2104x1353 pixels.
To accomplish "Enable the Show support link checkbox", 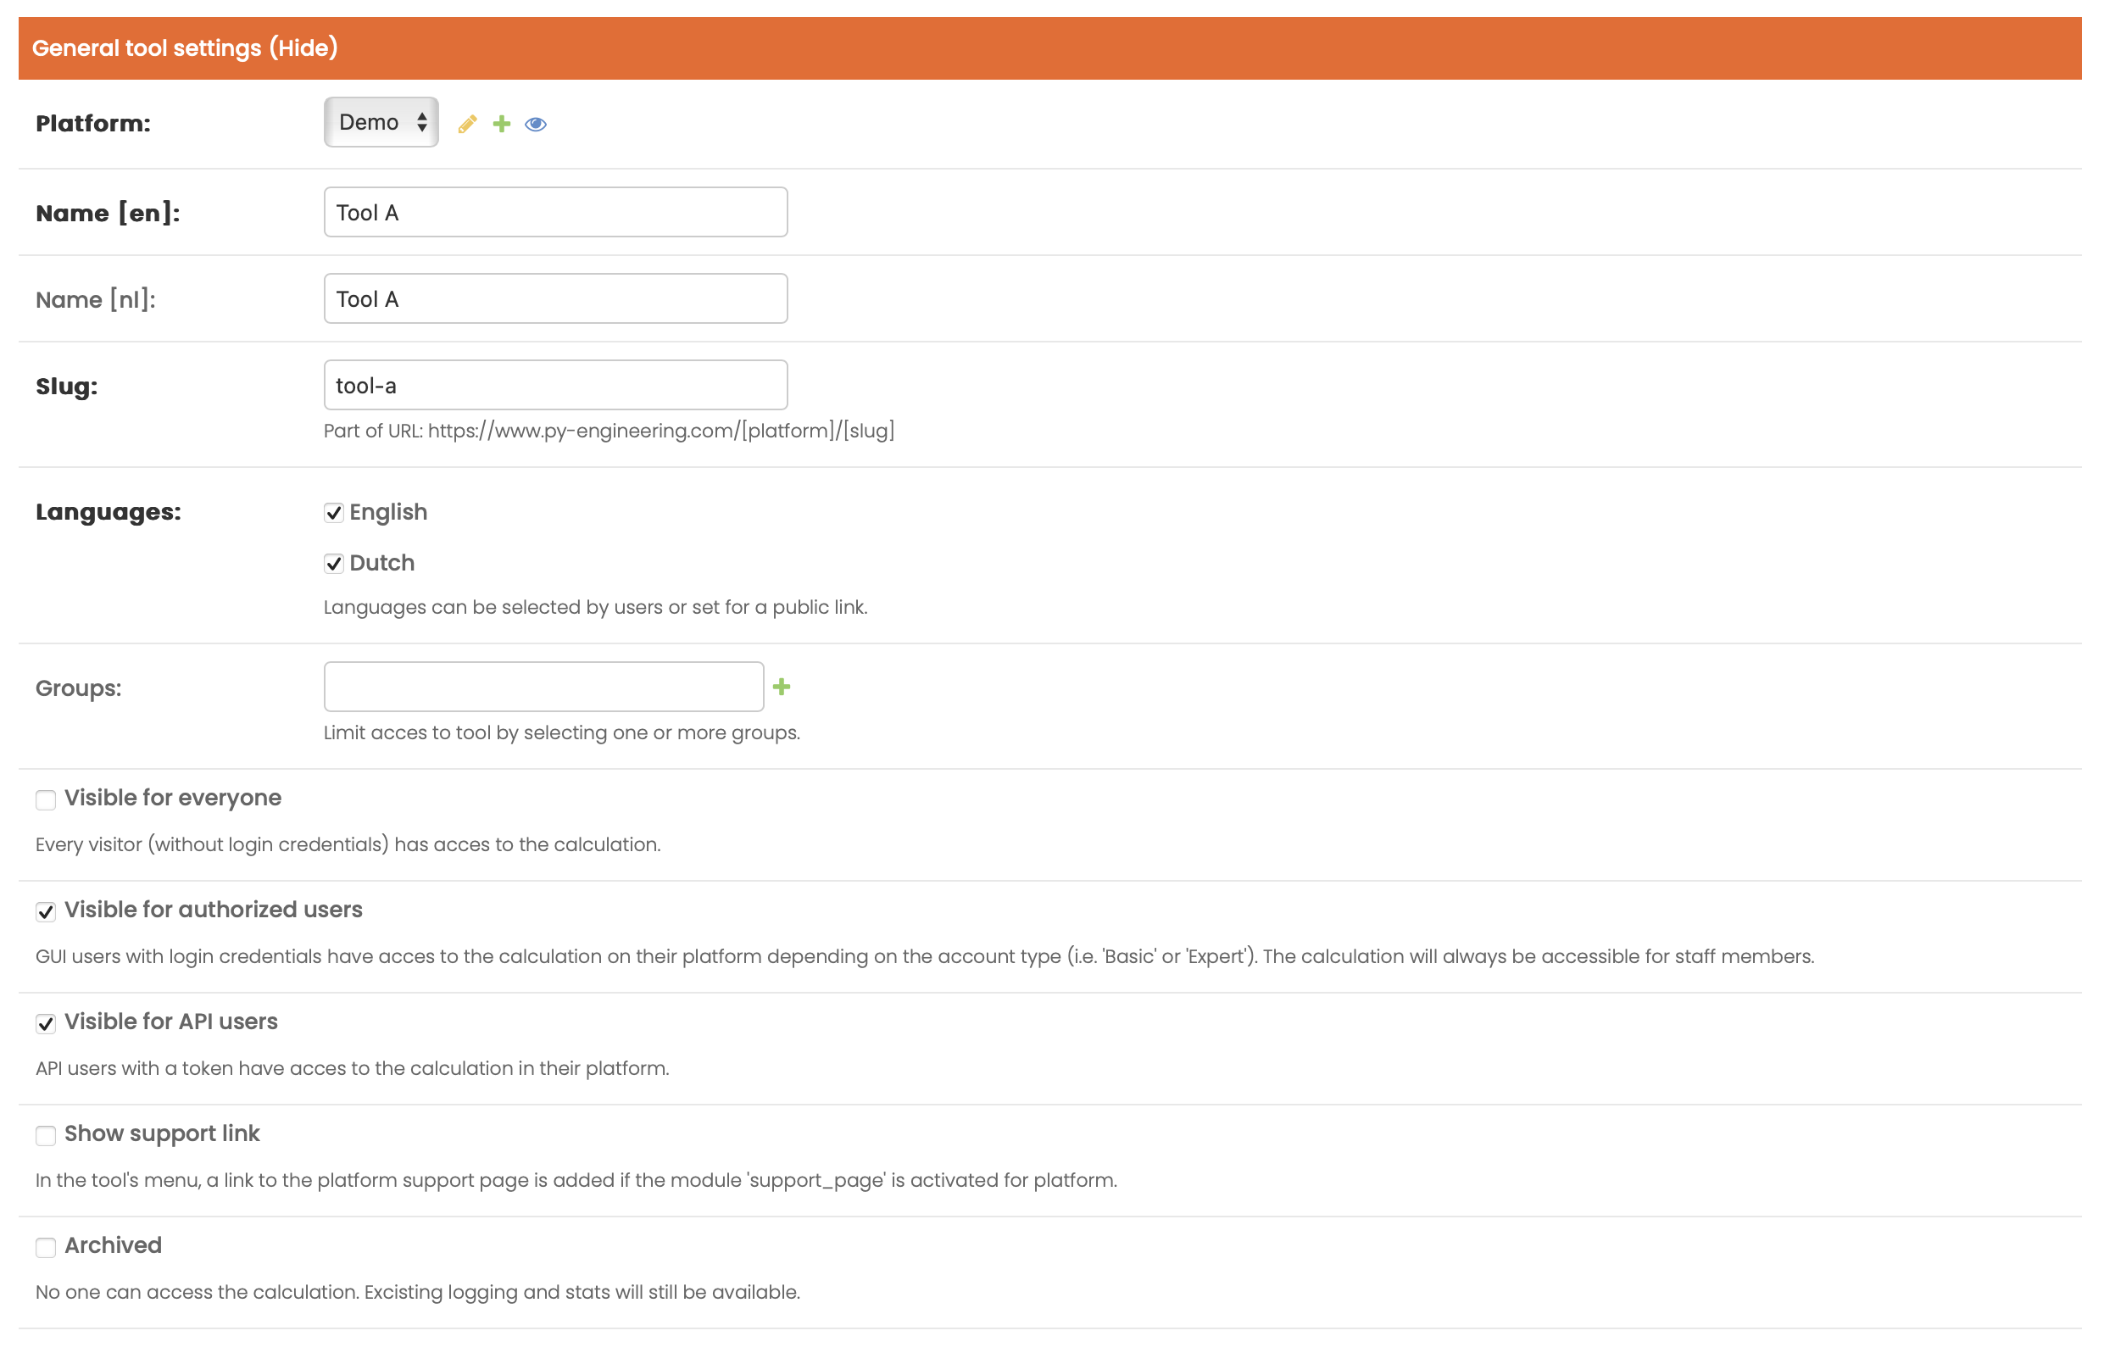I will point(46,1135).
